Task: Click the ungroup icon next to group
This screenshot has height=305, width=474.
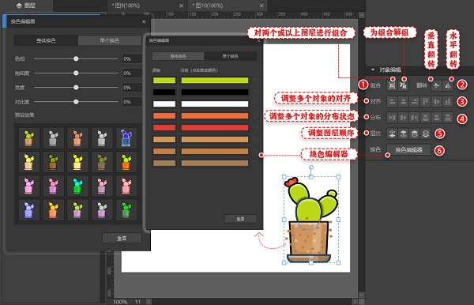Action: coord(403,86)
